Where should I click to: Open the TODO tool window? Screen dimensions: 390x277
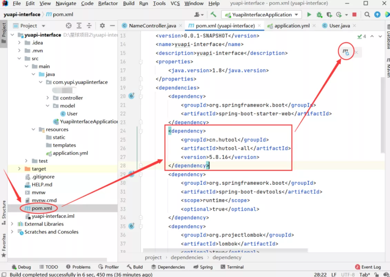49,267
